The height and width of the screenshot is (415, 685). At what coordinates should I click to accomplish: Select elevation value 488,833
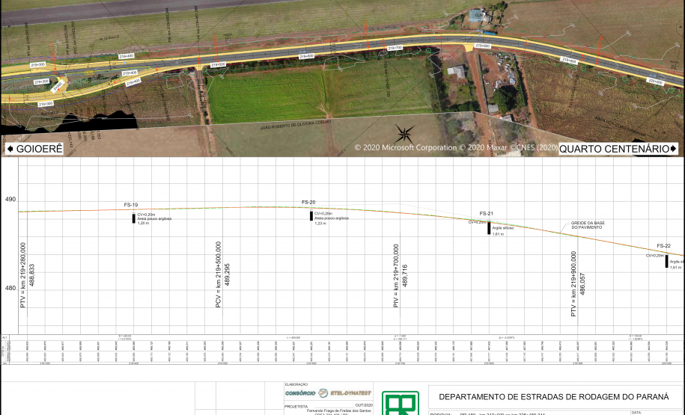click(32, 275)
